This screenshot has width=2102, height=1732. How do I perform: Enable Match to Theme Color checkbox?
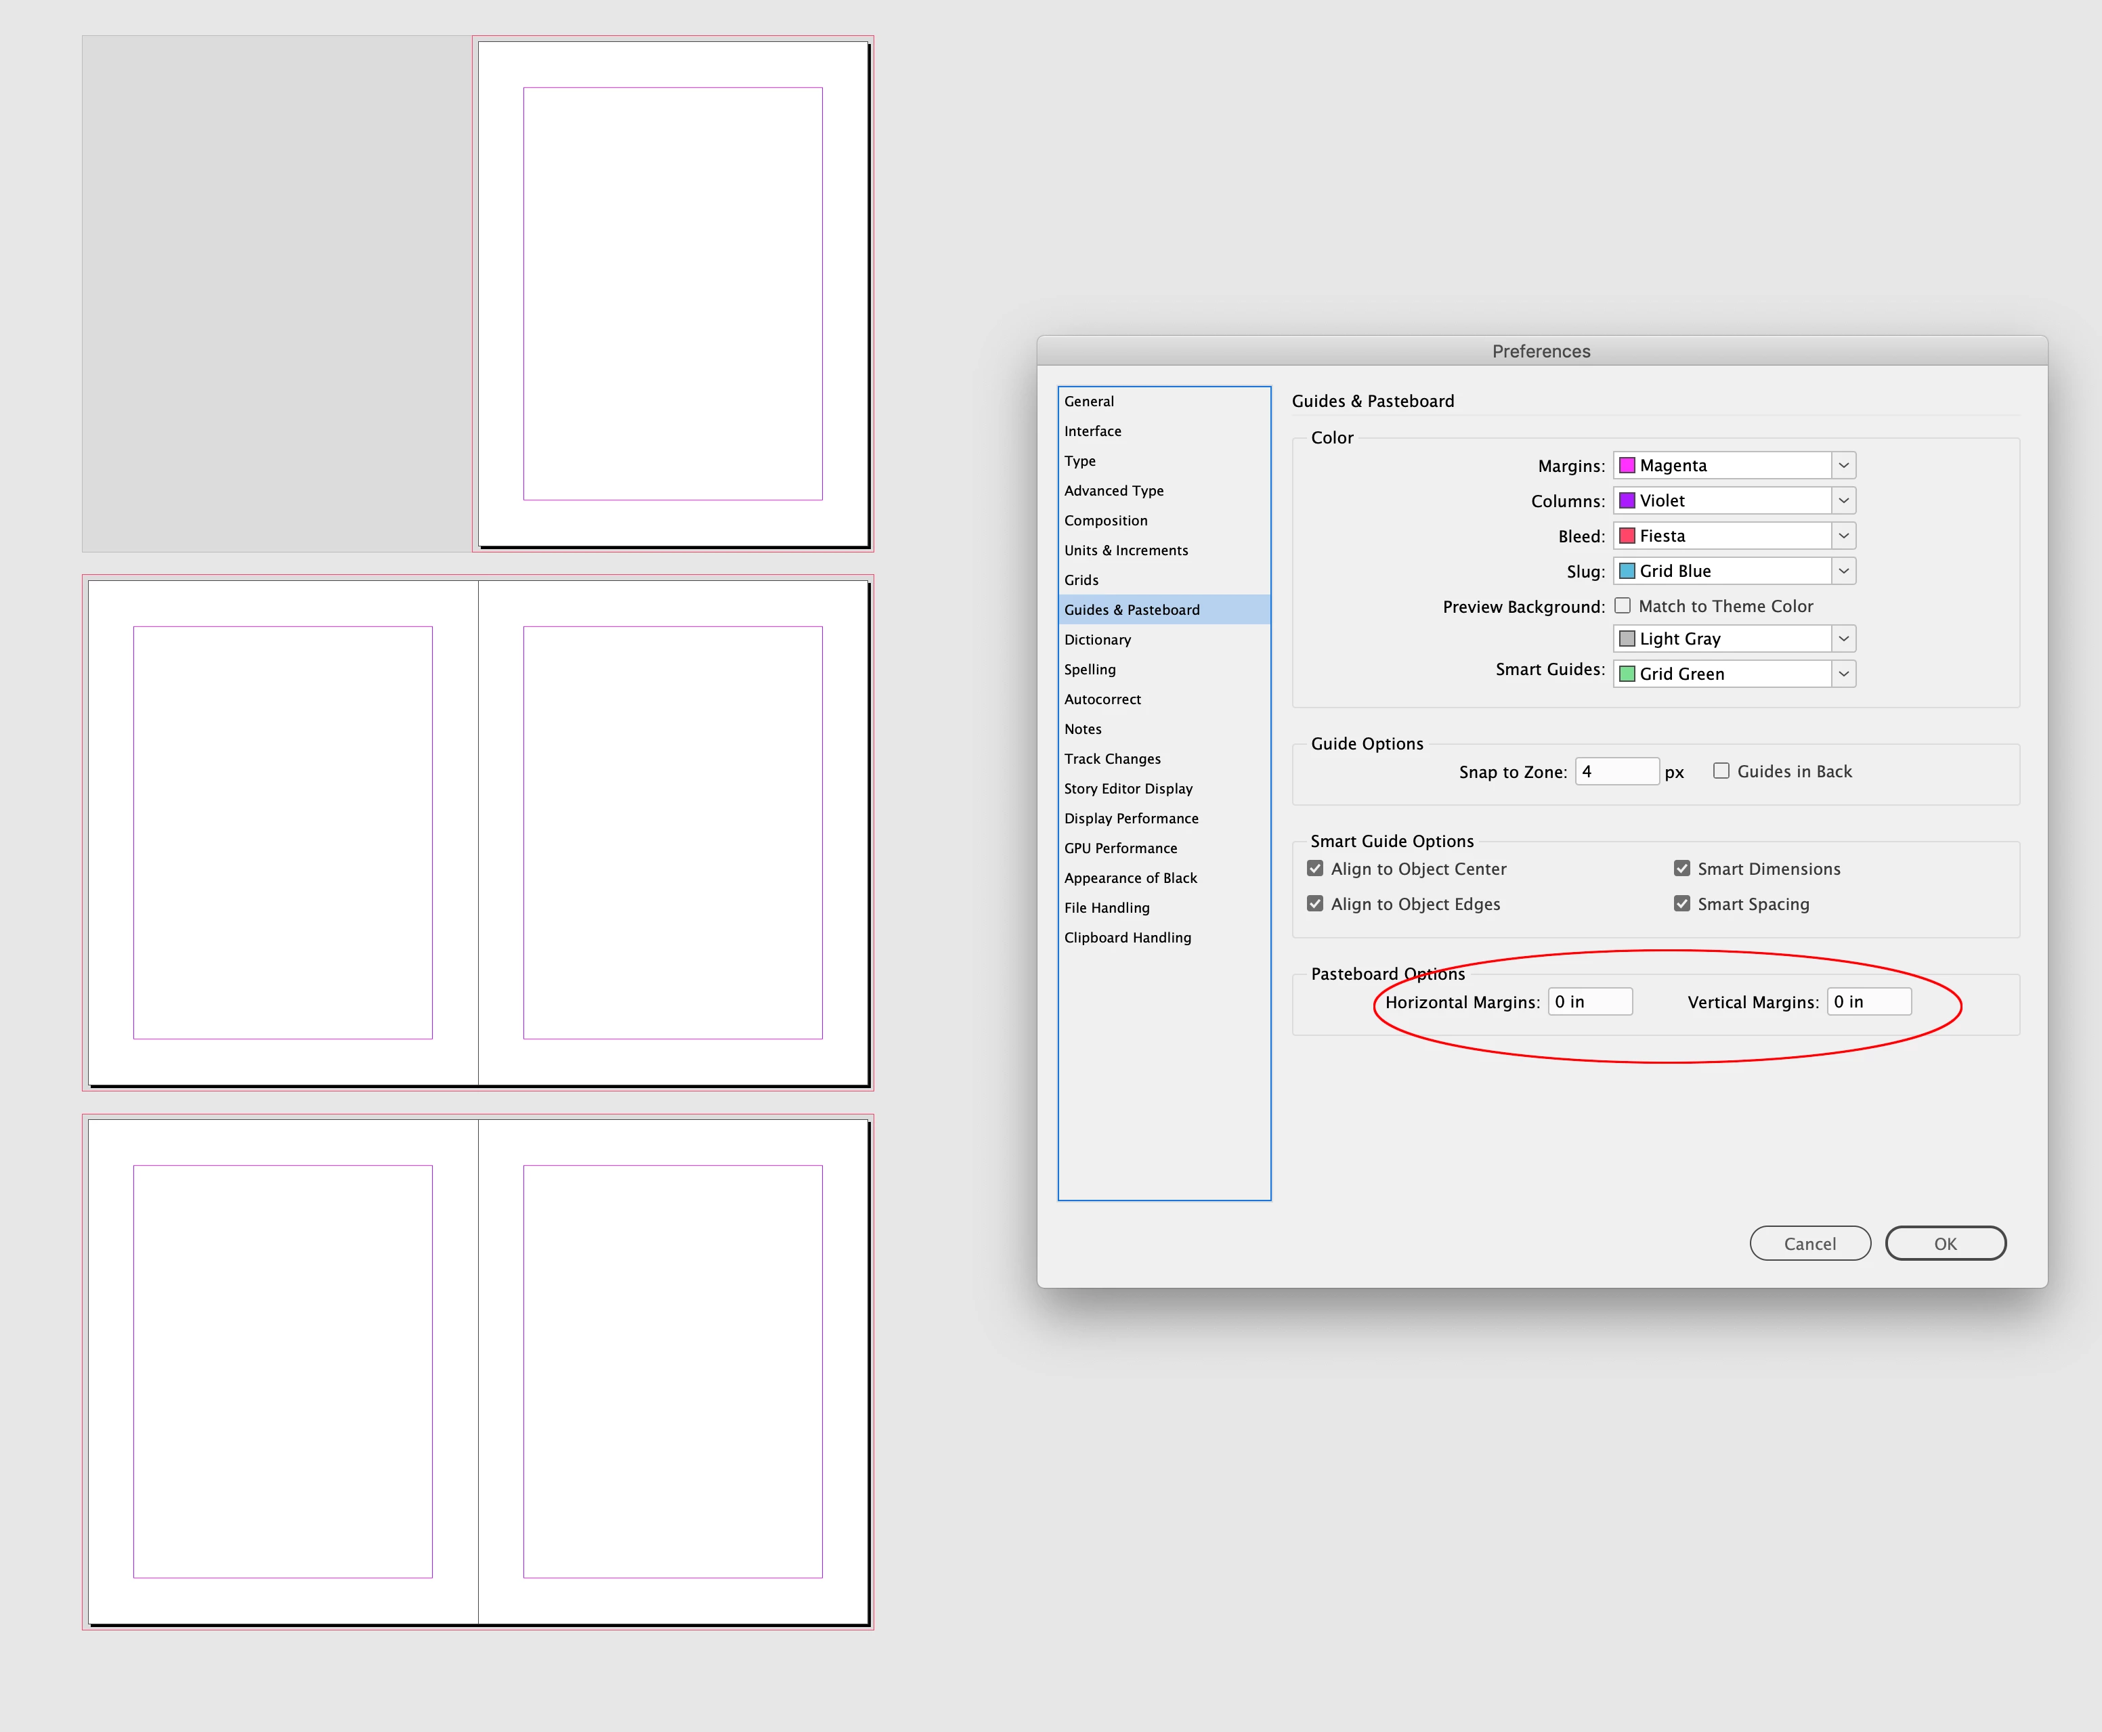[1622, 605]
